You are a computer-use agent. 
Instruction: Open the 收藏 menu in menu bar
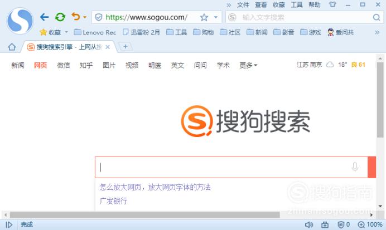(279, 4)
